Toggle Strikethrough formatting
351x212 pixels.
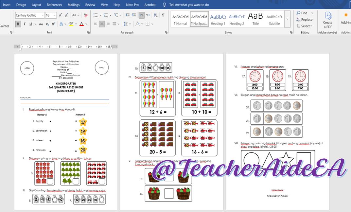click(x=41, y=24)
